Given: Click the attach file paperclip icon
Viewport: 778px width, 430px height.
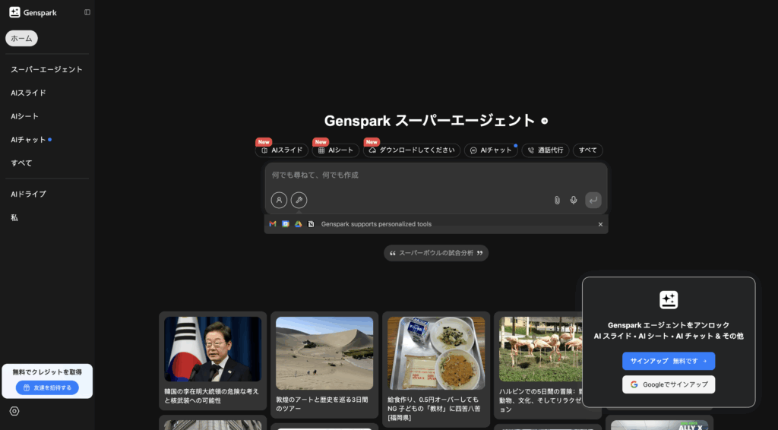Looking at the screenshot, I should [x=557, y=200].
